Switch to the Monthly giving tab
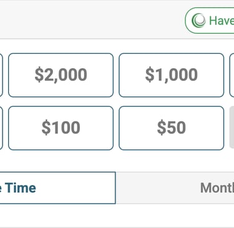 (x=175, y=188)
